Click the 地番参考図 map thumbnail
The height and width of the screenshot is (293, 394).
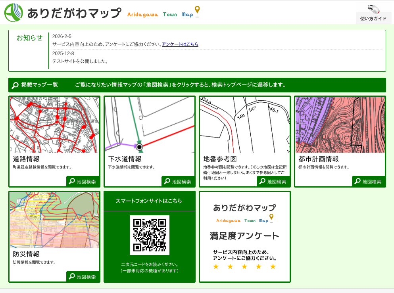(244, 125)
